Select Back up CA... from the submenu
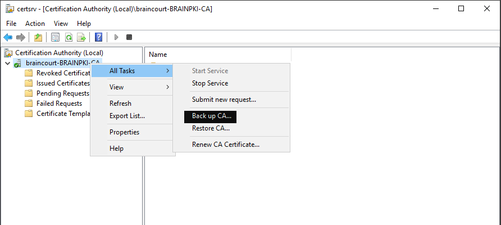The height and width of the screenshot is (225, 501). pos(211,116)
